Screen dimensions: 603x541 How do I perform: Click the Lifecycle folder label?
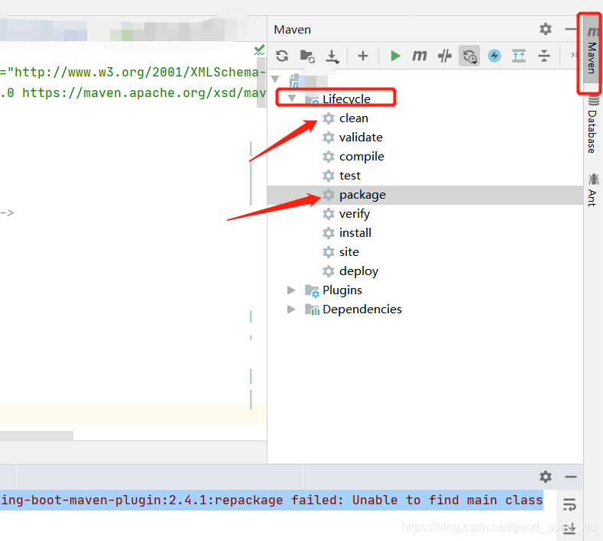point(346,99)
